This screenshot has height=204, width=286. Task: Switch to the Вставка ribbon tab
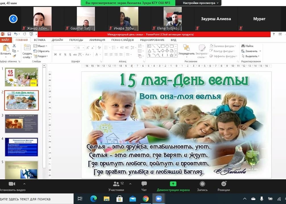pyautogui.click(x=39, y=40)
